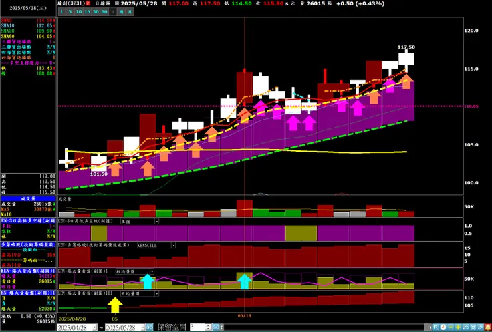Open the clock history icon
492x332 pixels.
pos(443,327)
